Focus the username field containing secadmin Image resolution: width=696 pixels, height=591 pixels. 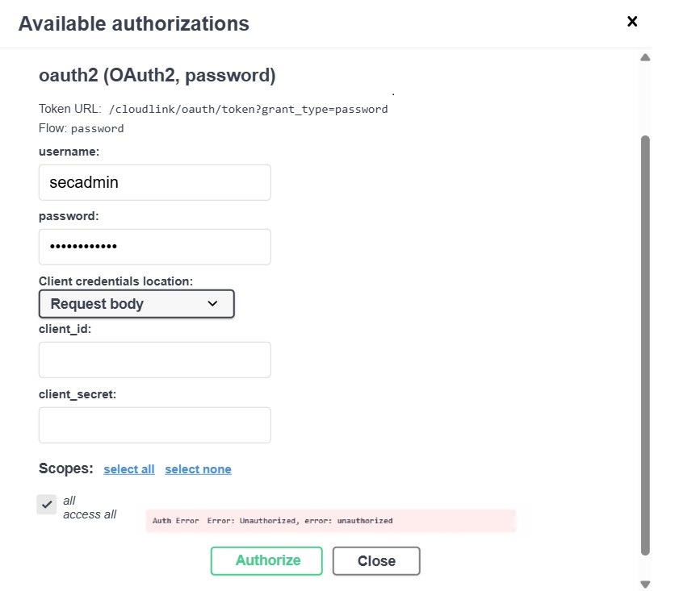154,183
